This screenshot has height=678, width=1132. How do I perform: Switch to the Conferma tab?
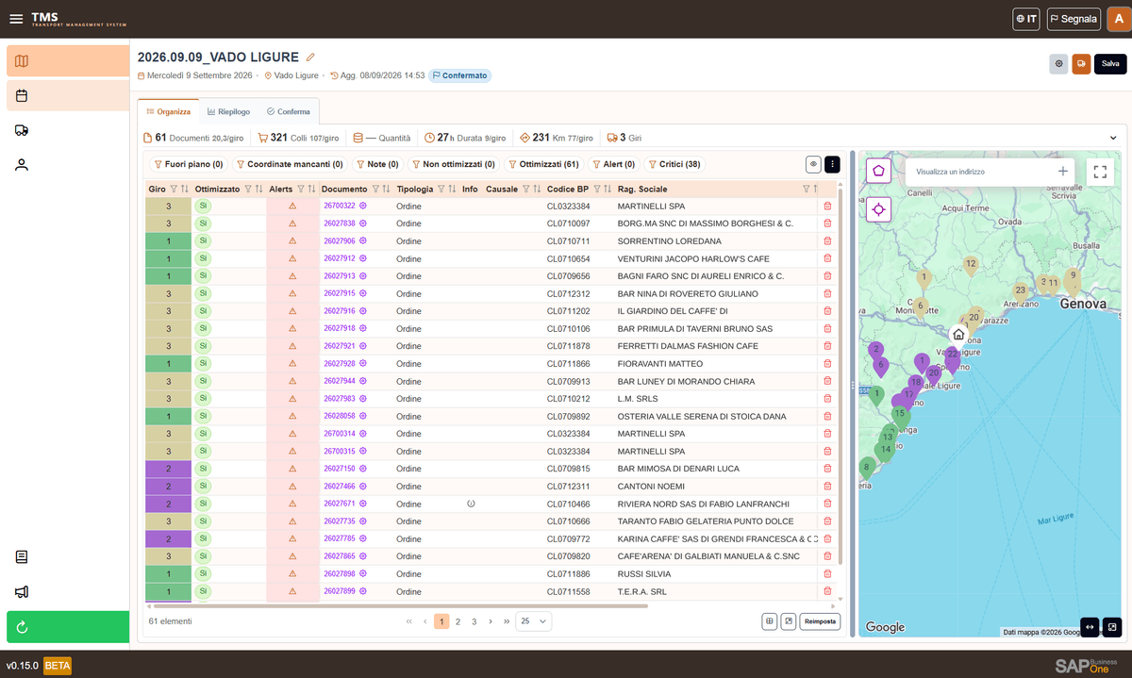pyautogui.click(x=289, y=111)
